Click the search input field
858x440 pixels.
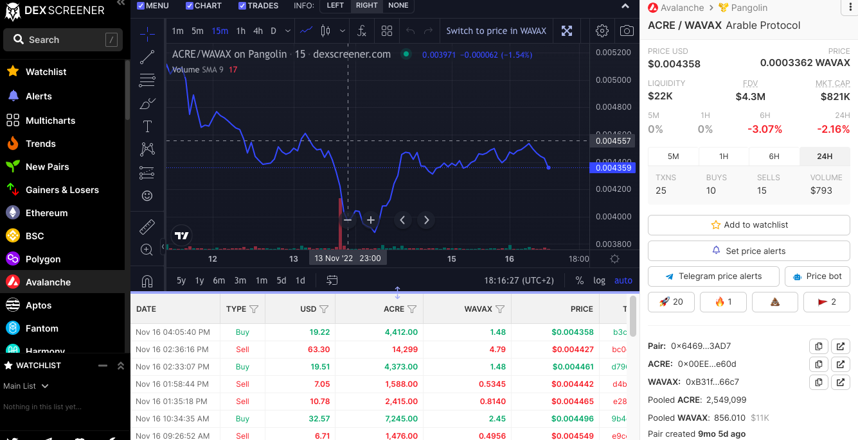[63, 40]
